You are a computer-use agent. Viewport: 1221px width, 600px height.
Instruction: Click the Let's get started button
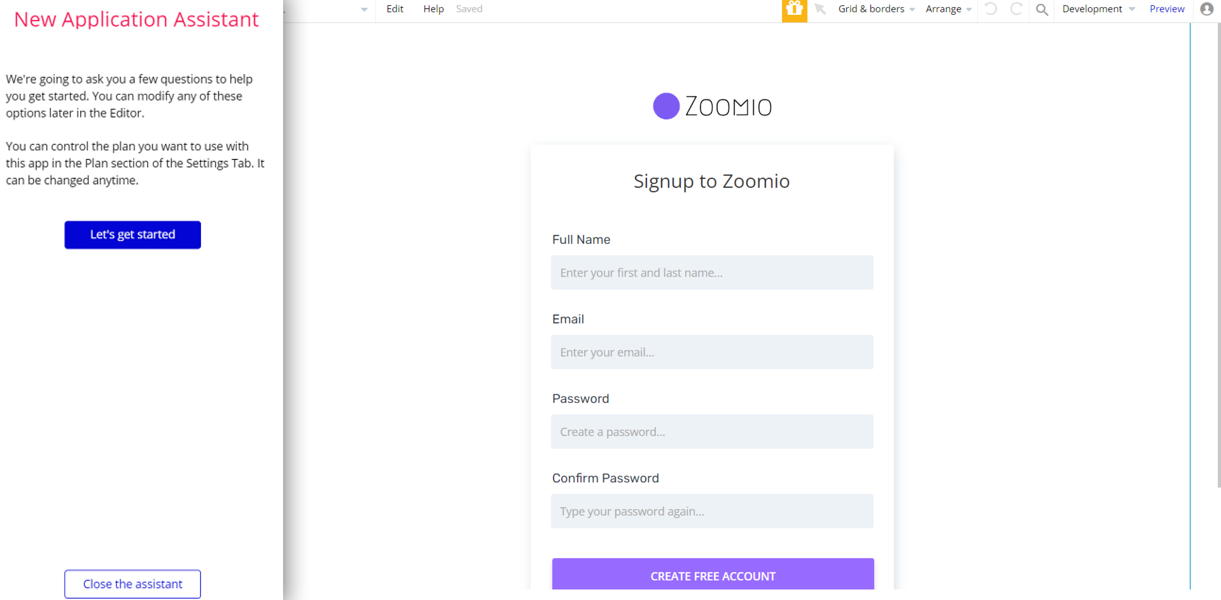tap(133, 234)
